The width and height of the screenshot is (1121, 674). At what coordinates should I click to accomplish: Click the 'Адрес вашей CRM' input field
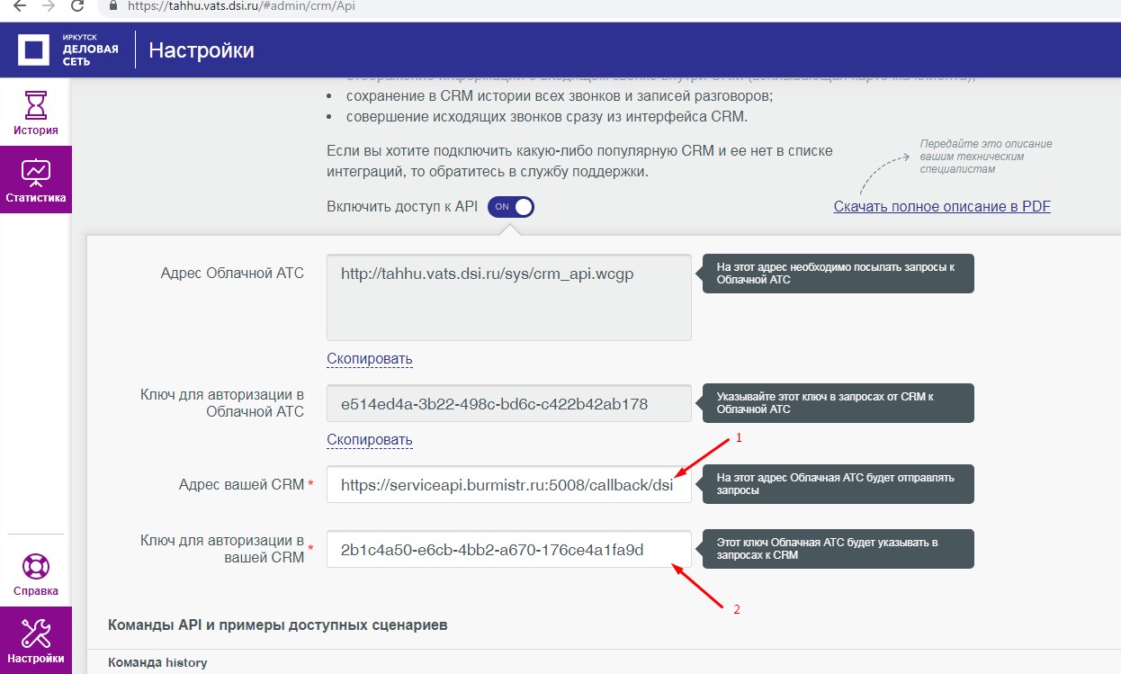(x=509, y=485)
